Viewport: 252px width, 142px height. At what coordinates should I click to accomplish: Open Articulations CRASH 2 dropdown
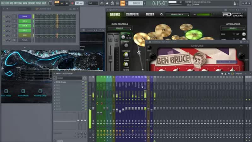(x=233, y=28)
